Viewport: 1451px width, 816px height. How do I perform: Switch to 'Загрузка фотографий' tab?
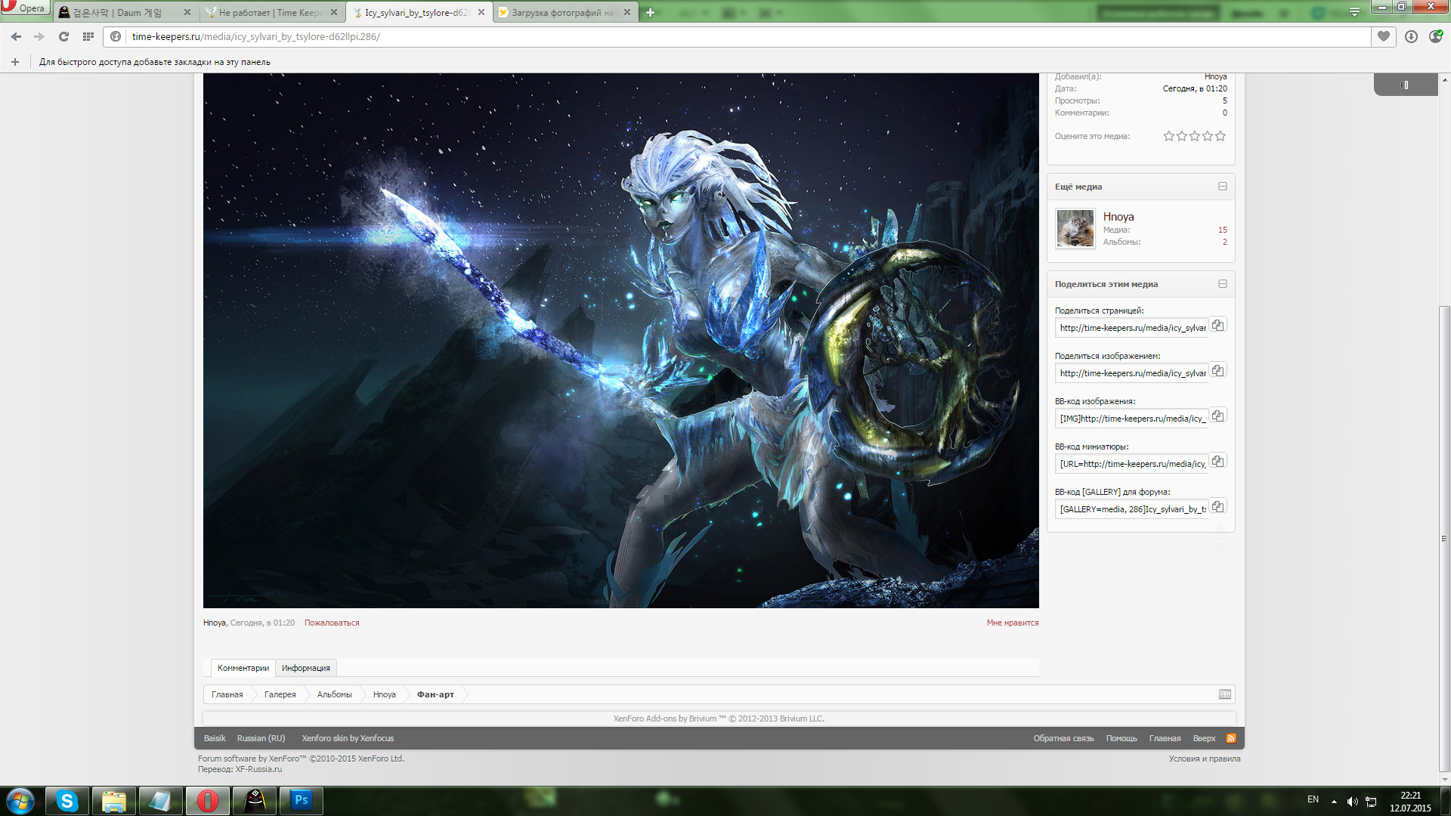pos(565,12)
